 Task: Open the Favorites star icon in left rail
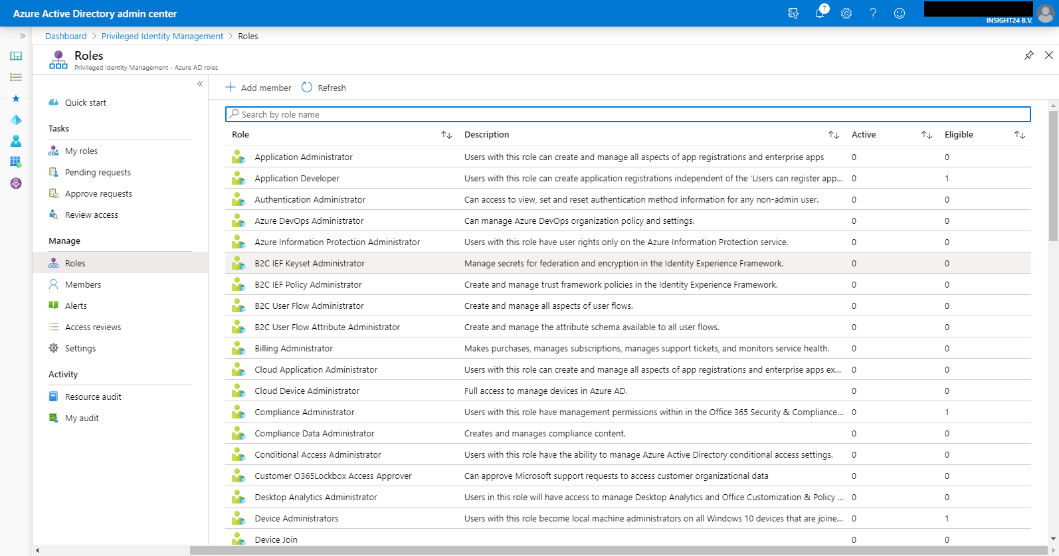point(16,98)
